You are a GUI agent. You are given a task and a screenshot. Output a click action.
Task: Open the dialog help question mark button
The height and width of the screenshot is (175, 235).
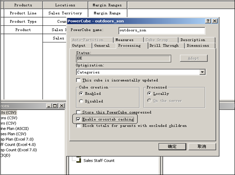tap(208, 21)
